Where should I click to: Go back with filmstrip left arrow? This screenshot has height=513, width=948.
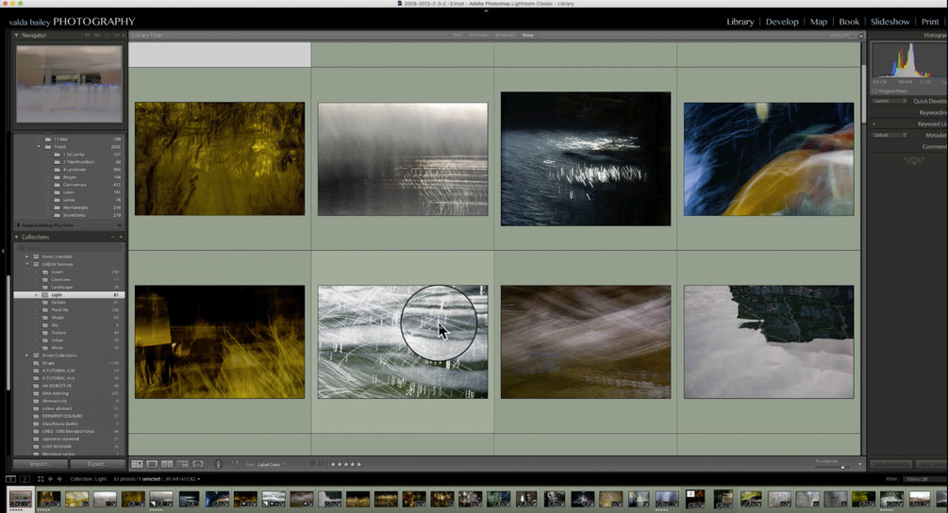click(50, 479)
